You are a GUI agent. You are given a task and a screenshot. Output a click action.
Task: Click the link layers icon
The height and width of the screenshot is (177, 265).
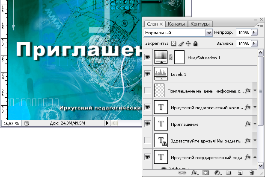pos(182,173)
